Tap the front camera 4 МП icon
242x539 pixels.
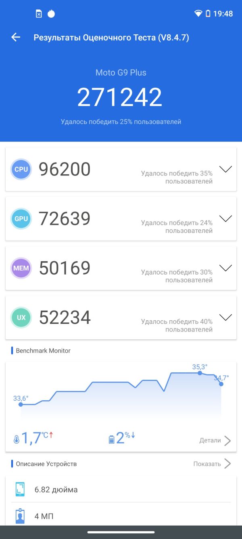click(20, 516)
